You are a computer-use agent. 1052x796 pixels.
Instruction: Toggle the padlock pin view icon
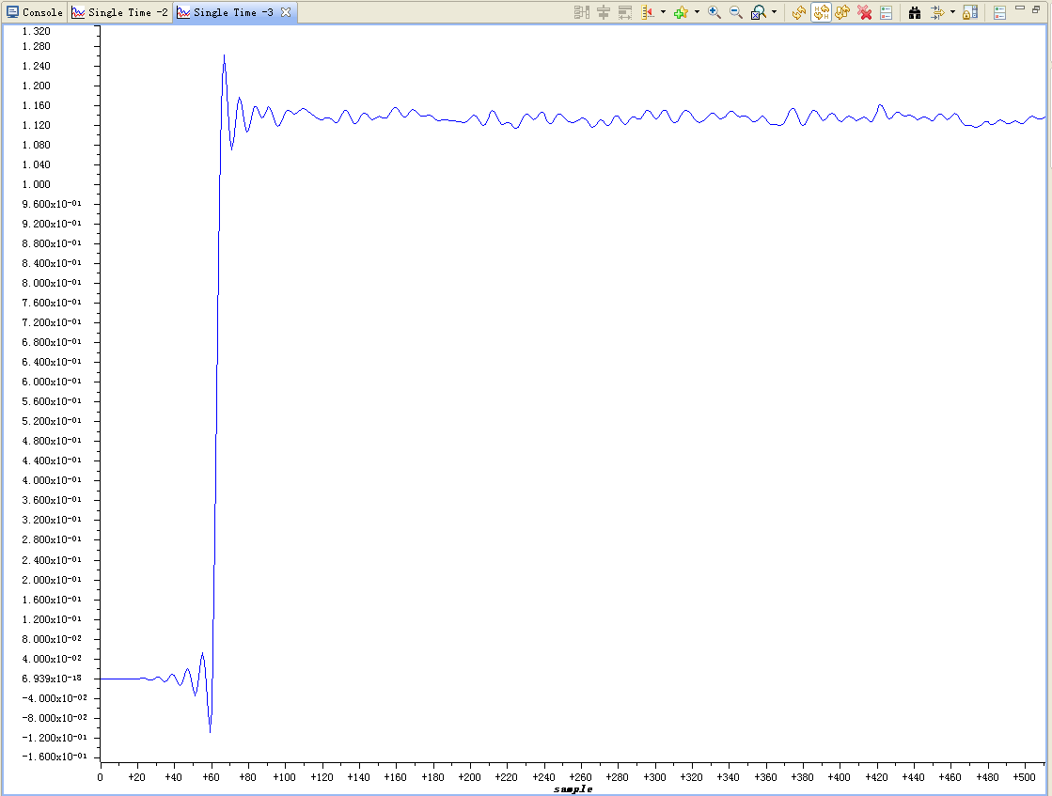[x=970, y=12]
